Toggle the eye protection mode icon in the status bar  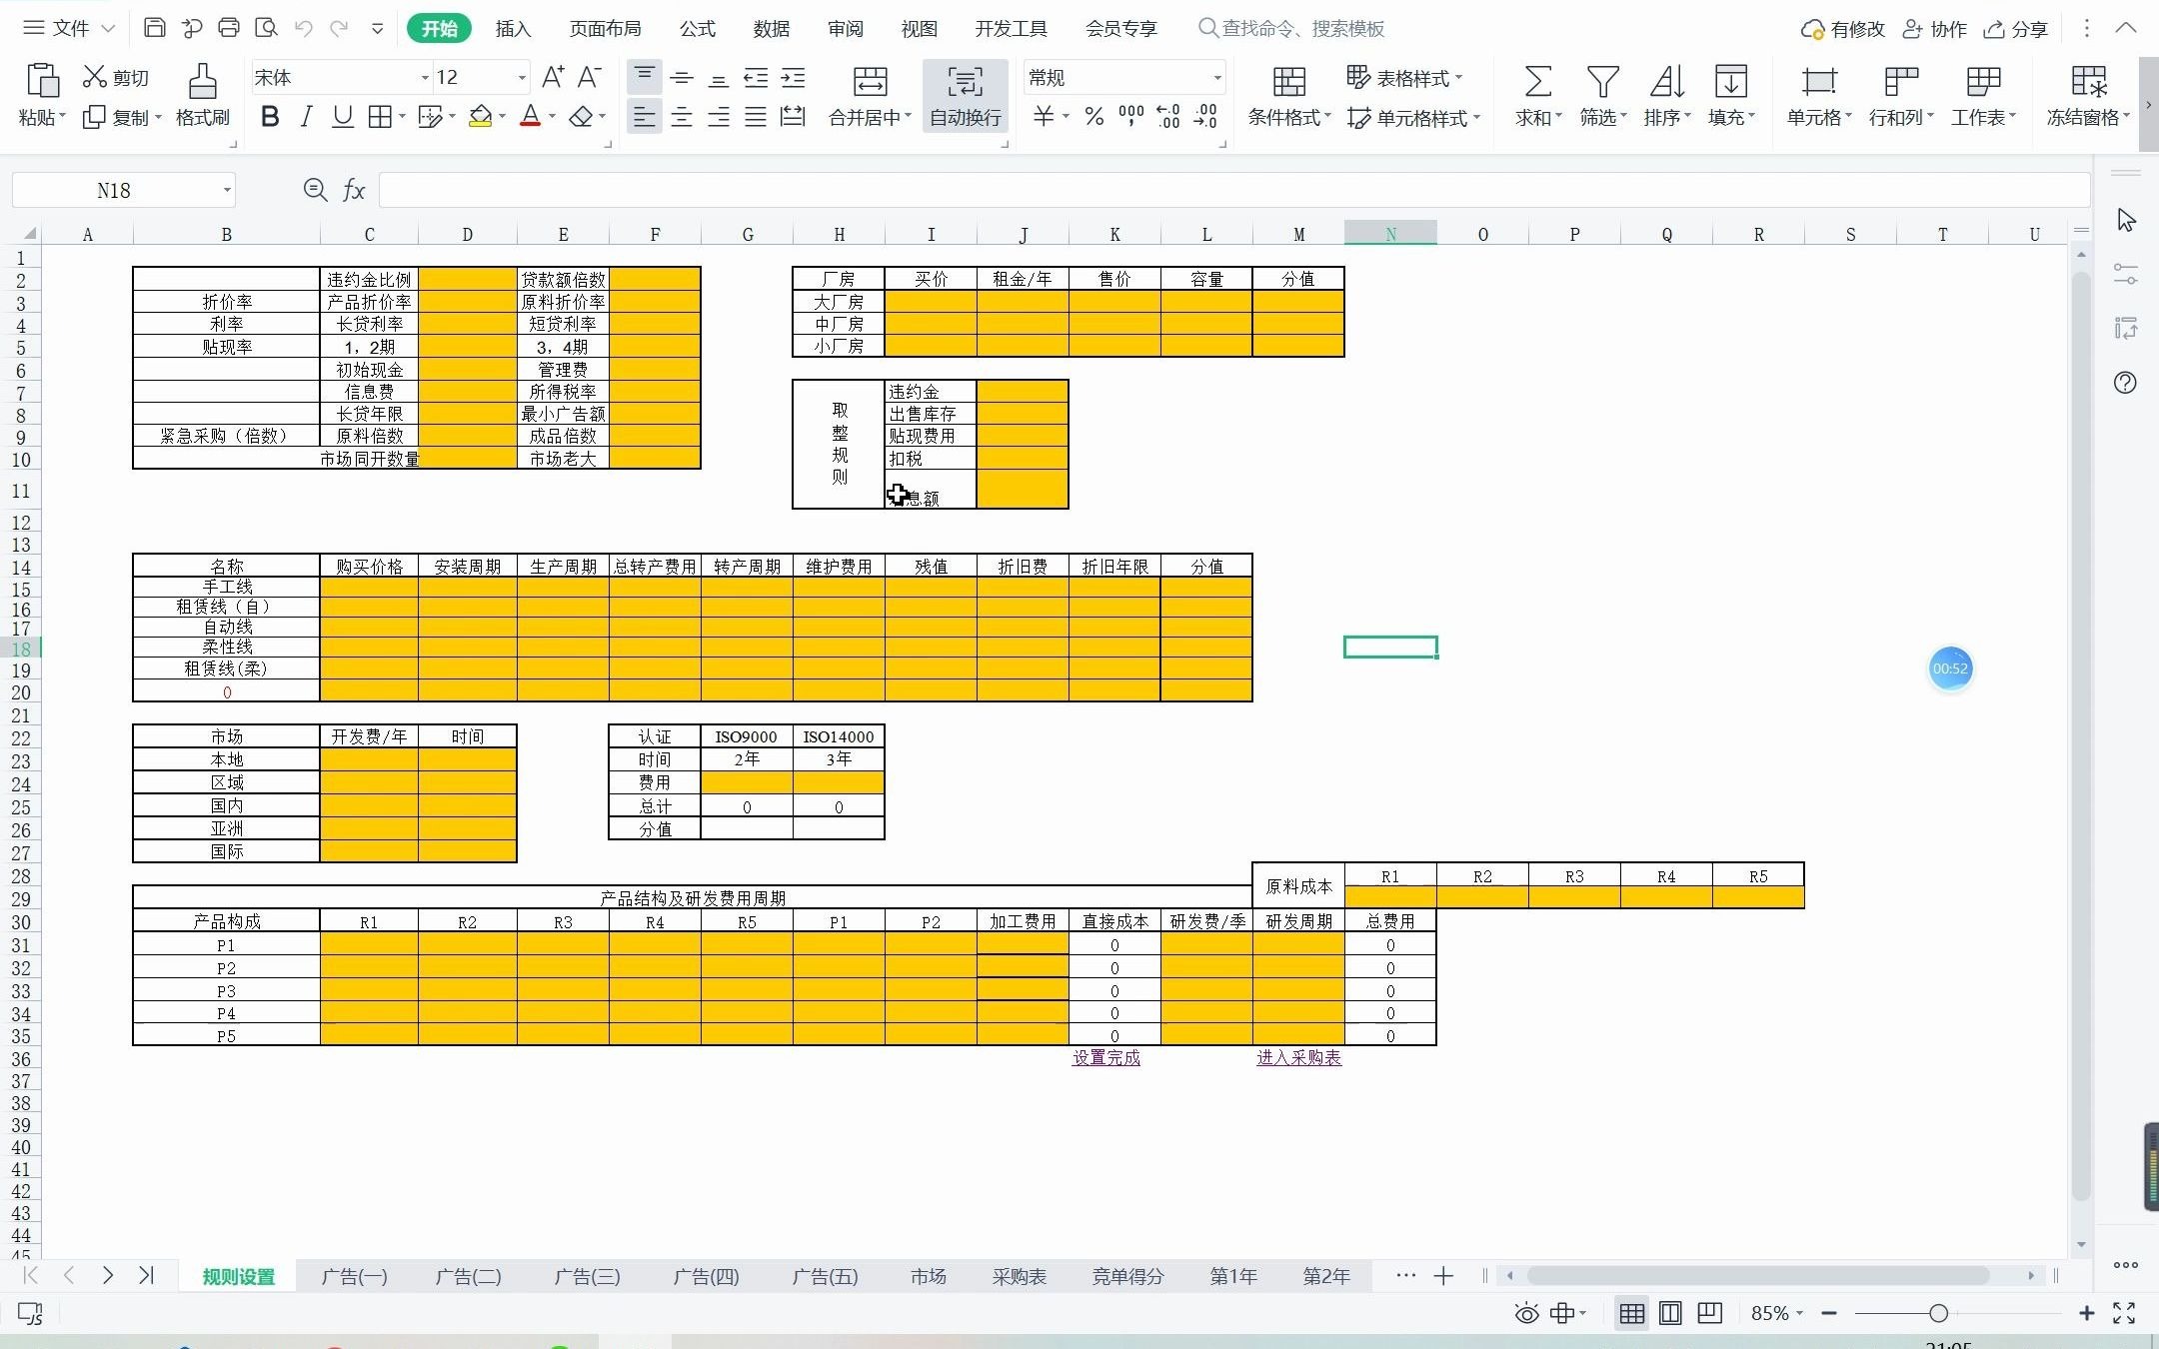click(1526, 1313)
